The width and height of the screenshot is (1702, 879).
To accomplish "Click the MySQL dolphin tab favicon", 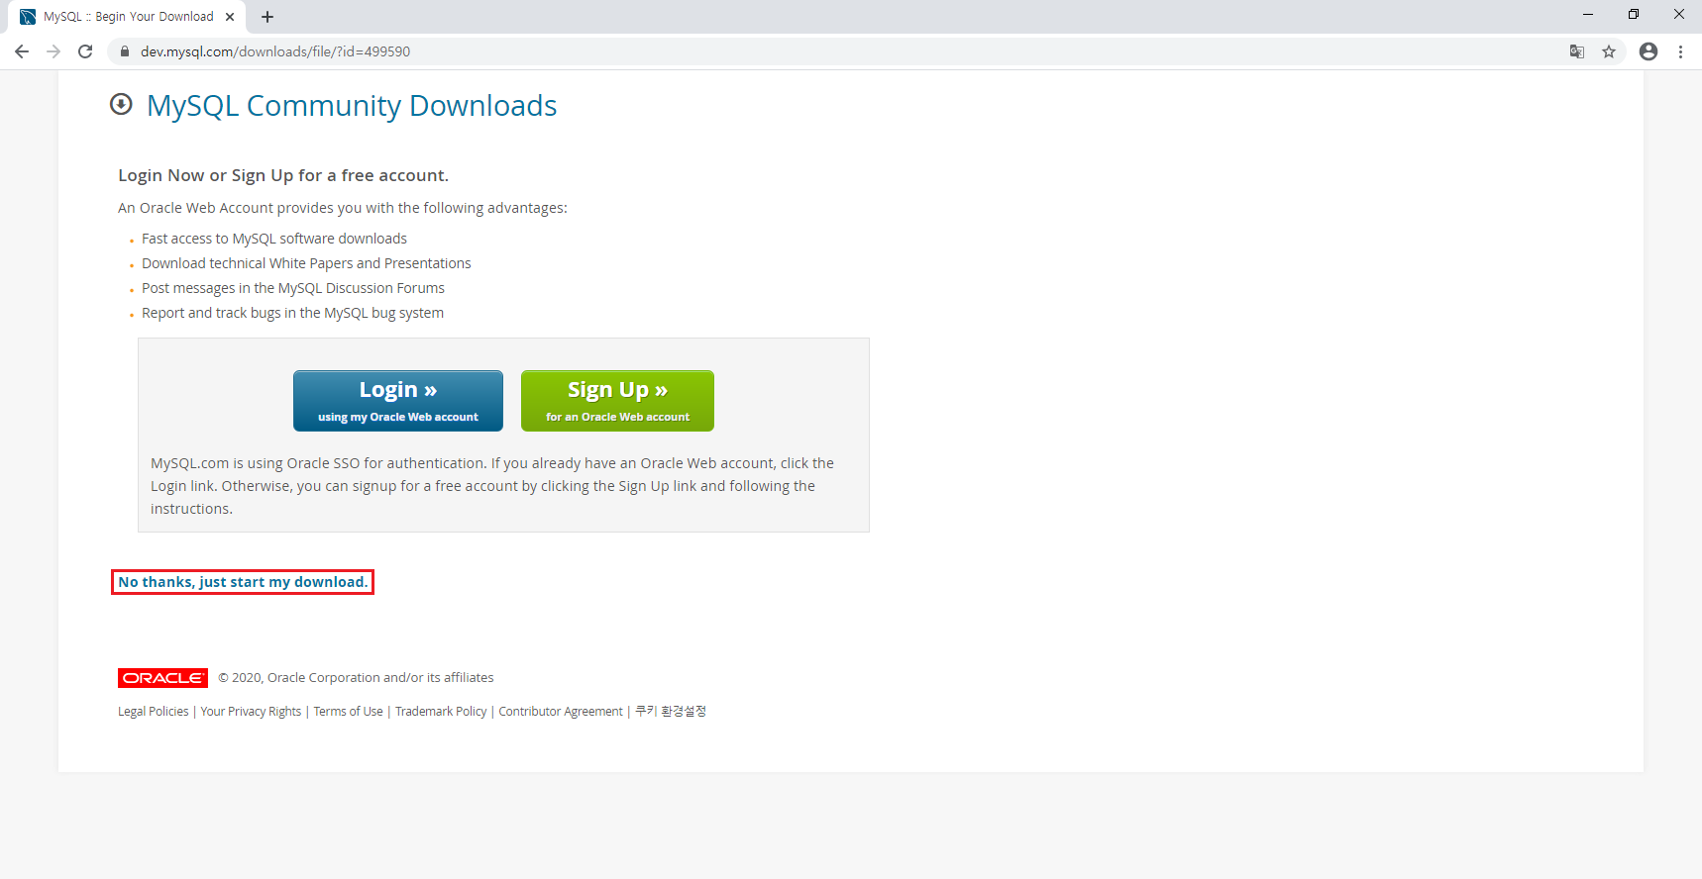I will point(28,17).
